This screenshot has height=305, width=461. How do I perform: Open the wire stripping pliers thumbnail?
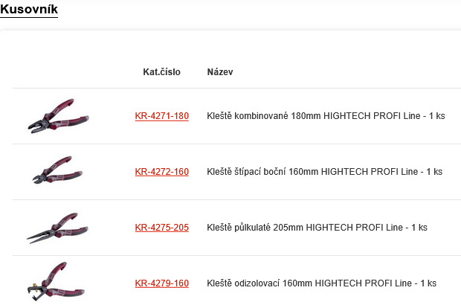[57, 283]
